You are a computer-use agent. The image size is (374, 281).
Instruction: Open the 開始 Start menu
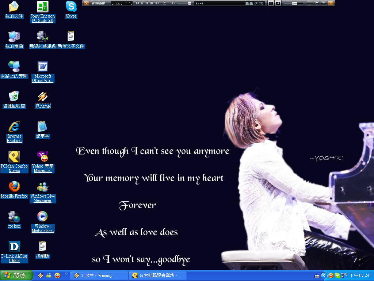[x=16, y=275]
